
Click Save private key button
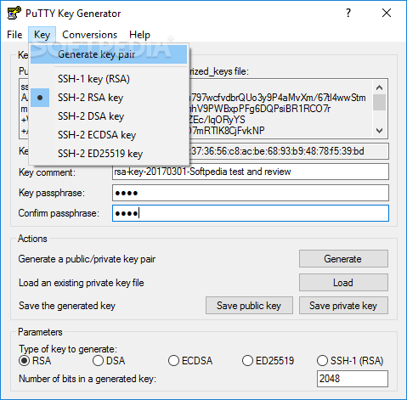tap(343, 306)
